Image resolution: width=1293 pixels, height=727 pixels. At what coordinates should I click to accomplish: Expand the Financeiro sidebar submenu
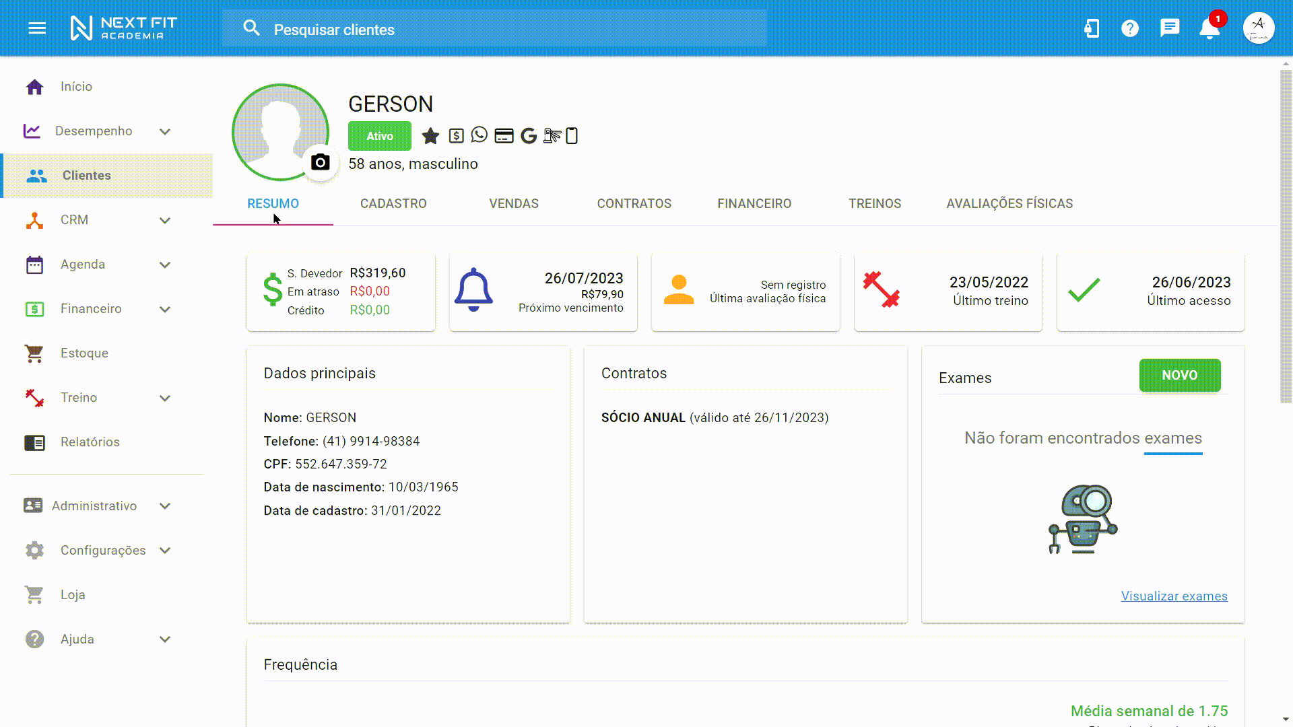(165, 309)
